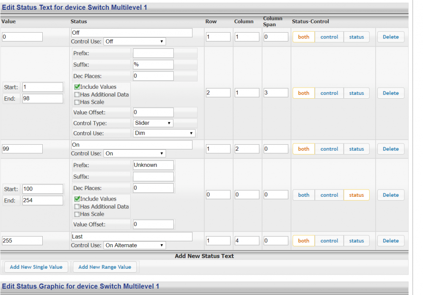Click the Status text field containing 'Last'
The width and height of the screenshot is (423, 295).
coord(132,237)
